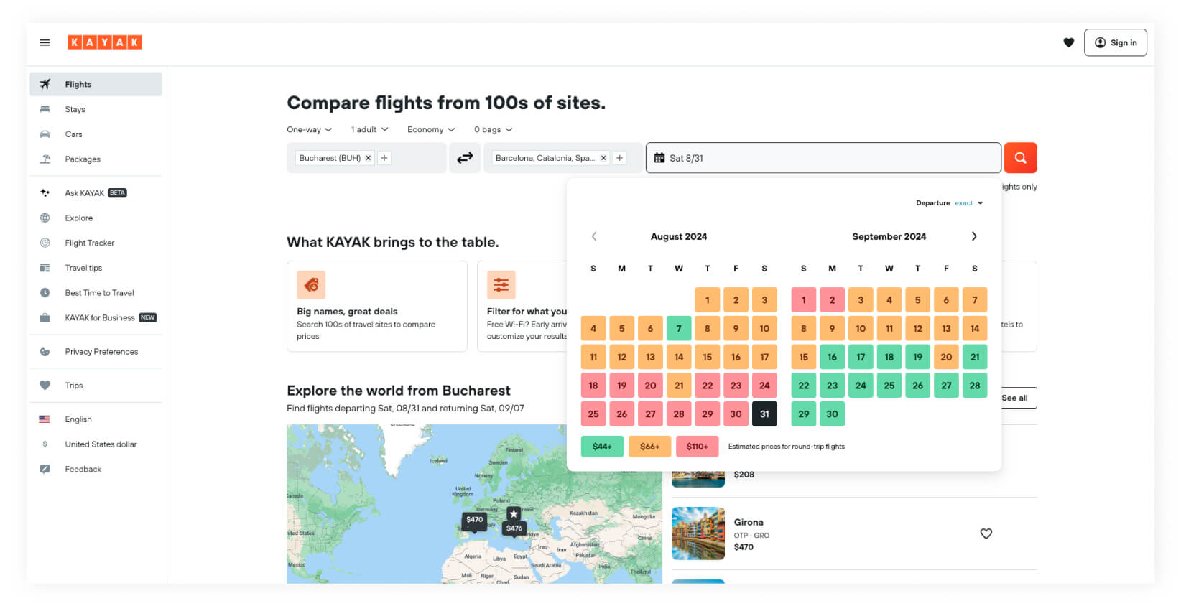
Task: Go to Cars in sidebar
Action: (96, 134)
